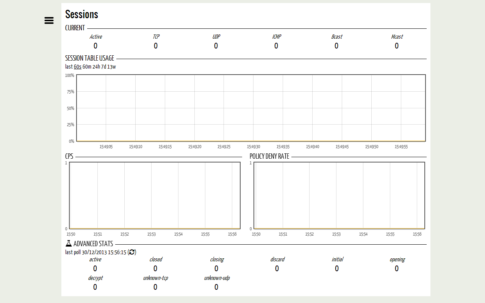
Task: Click the discard stat label
Action: 277,259
